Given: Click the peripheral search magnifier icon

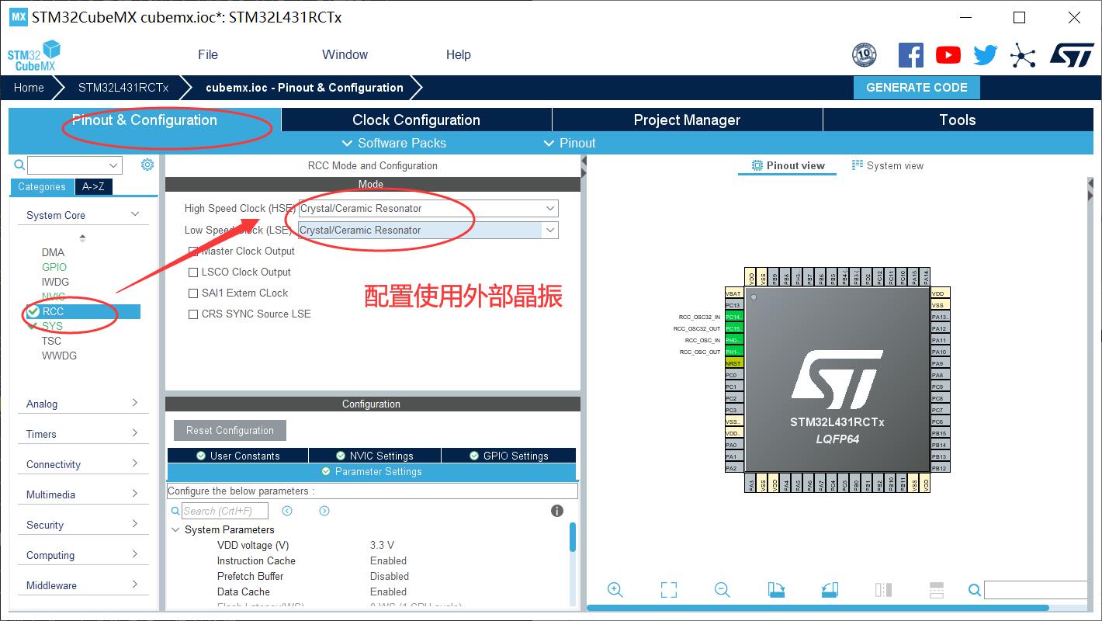Looking at the screenshot, I should click(x=19, y=165).
